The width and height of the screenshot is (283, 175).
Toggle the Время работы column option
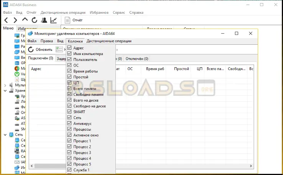coord(69,71)
